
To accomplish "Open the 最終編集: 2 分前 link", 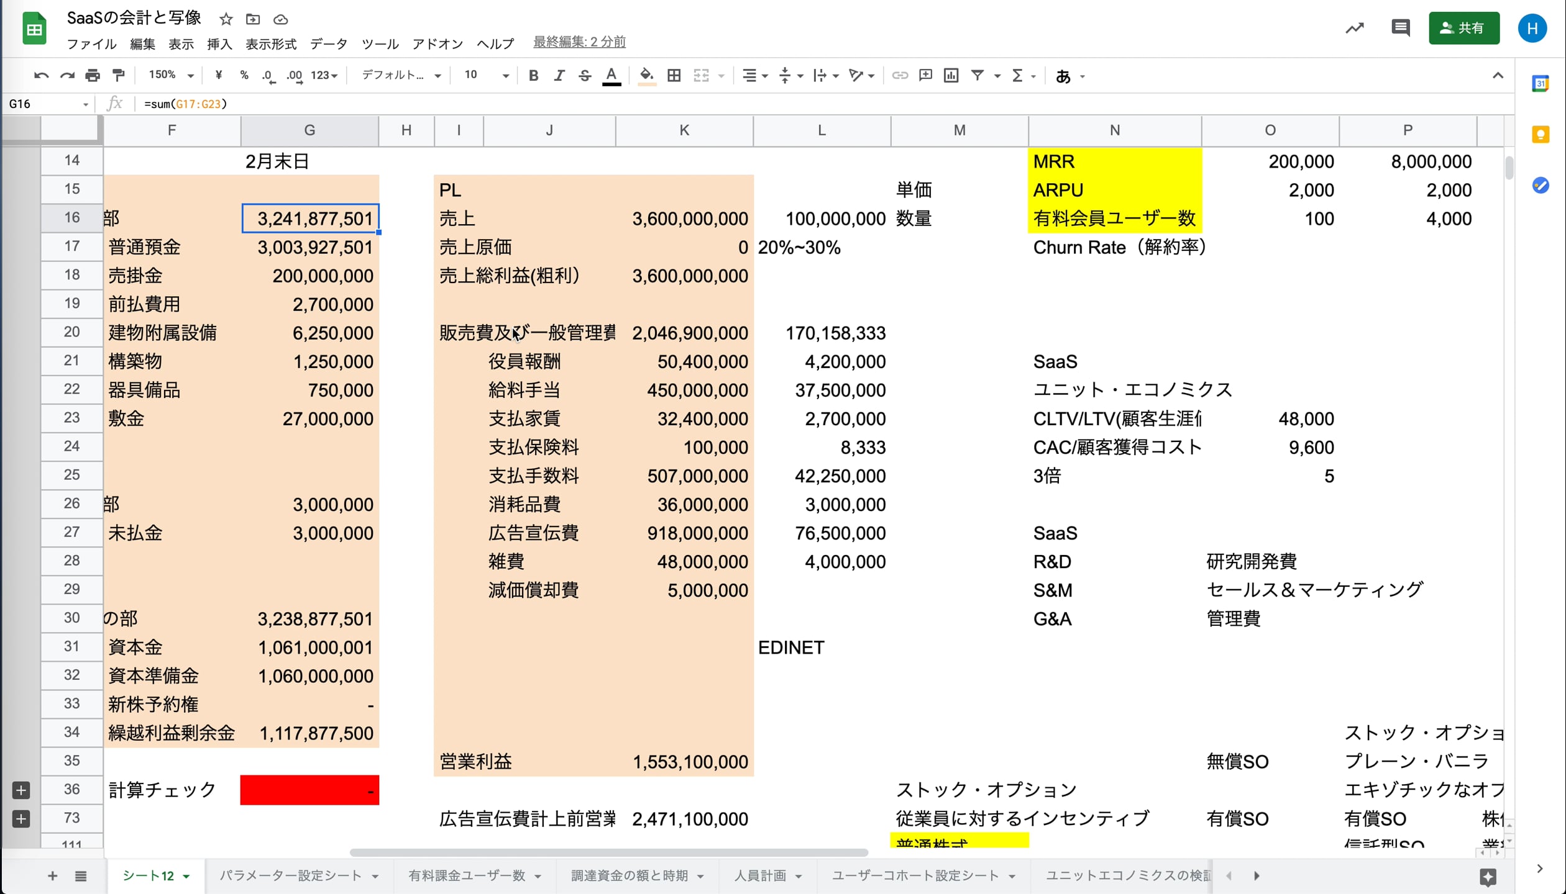I will click(x=579, y=42).
